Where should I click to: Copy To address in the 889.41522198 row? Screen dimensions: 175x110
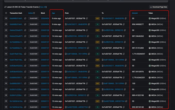[124, 95]
